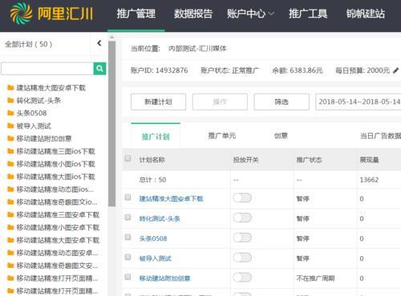Click the 筛选 button

(x=282, y=102)
